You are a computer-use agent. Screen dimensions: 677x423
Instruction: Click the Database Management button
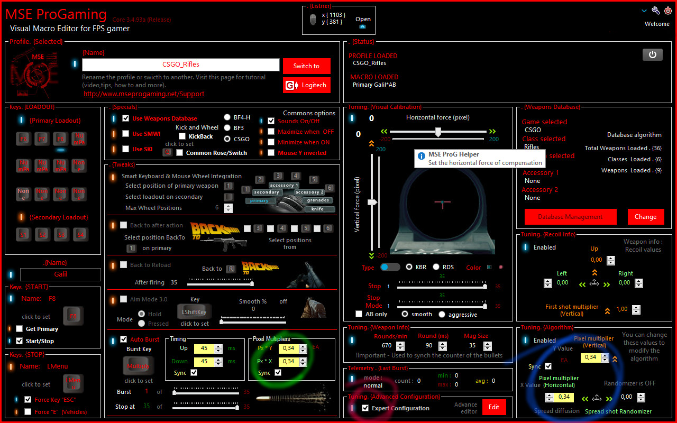571,217
